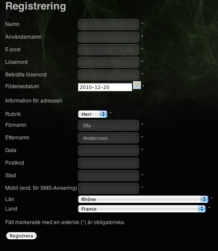
Task: Click the Information för adressen text
Action: pyautogui.click(x=34, y=101)
